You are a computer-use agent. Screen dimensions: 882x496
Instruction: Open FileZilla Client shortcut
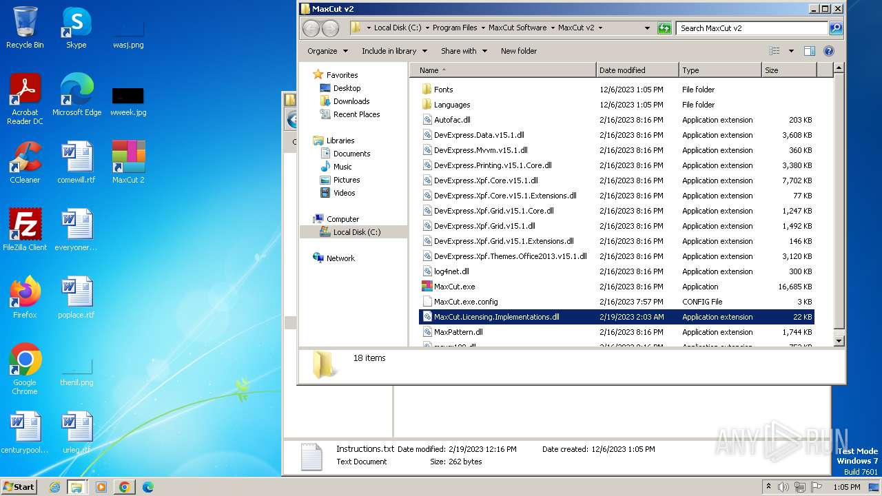point(25,230)
